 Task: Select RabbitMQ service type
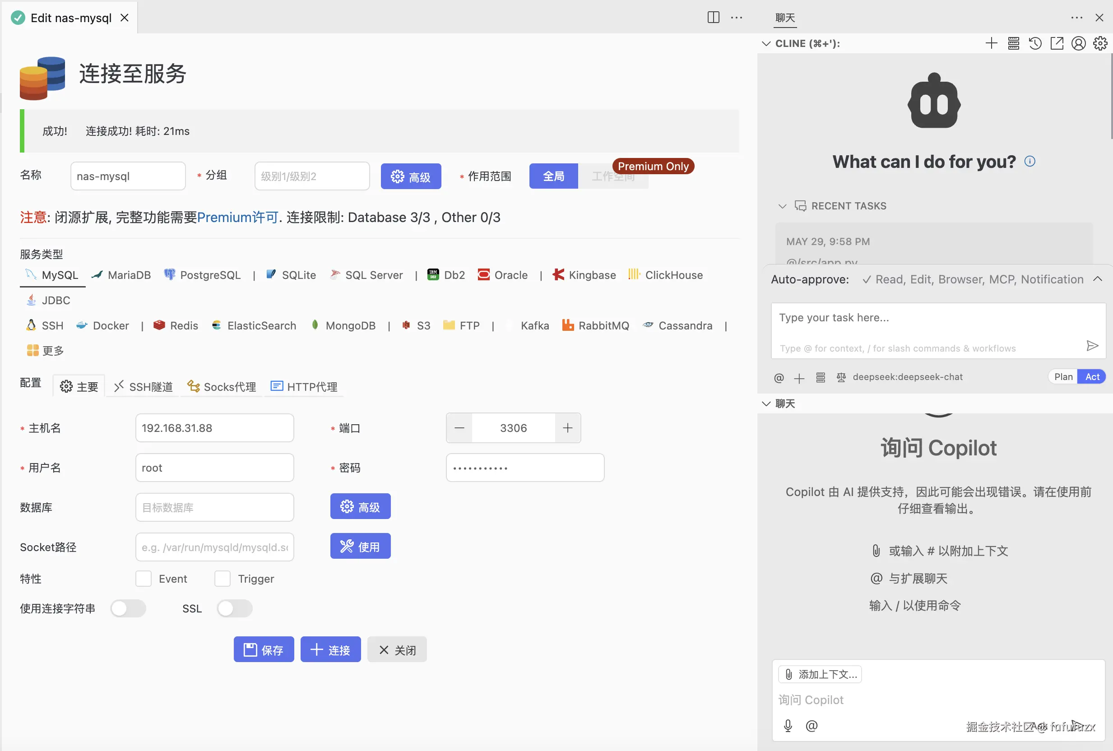pos(595,326)
